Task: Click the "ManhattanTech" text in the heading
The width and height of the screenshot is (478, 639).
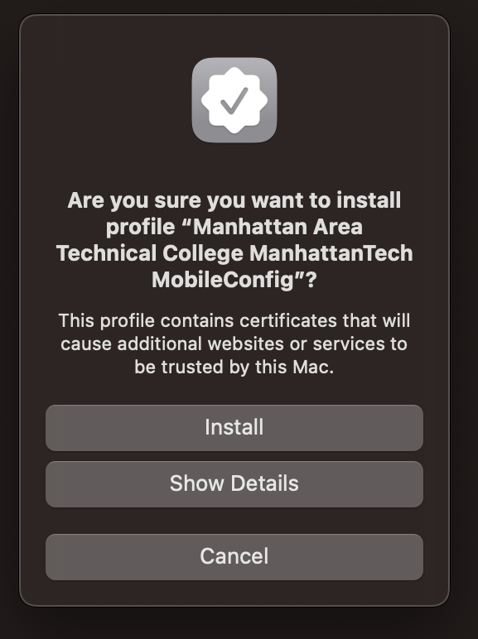Action: point(331,253)
